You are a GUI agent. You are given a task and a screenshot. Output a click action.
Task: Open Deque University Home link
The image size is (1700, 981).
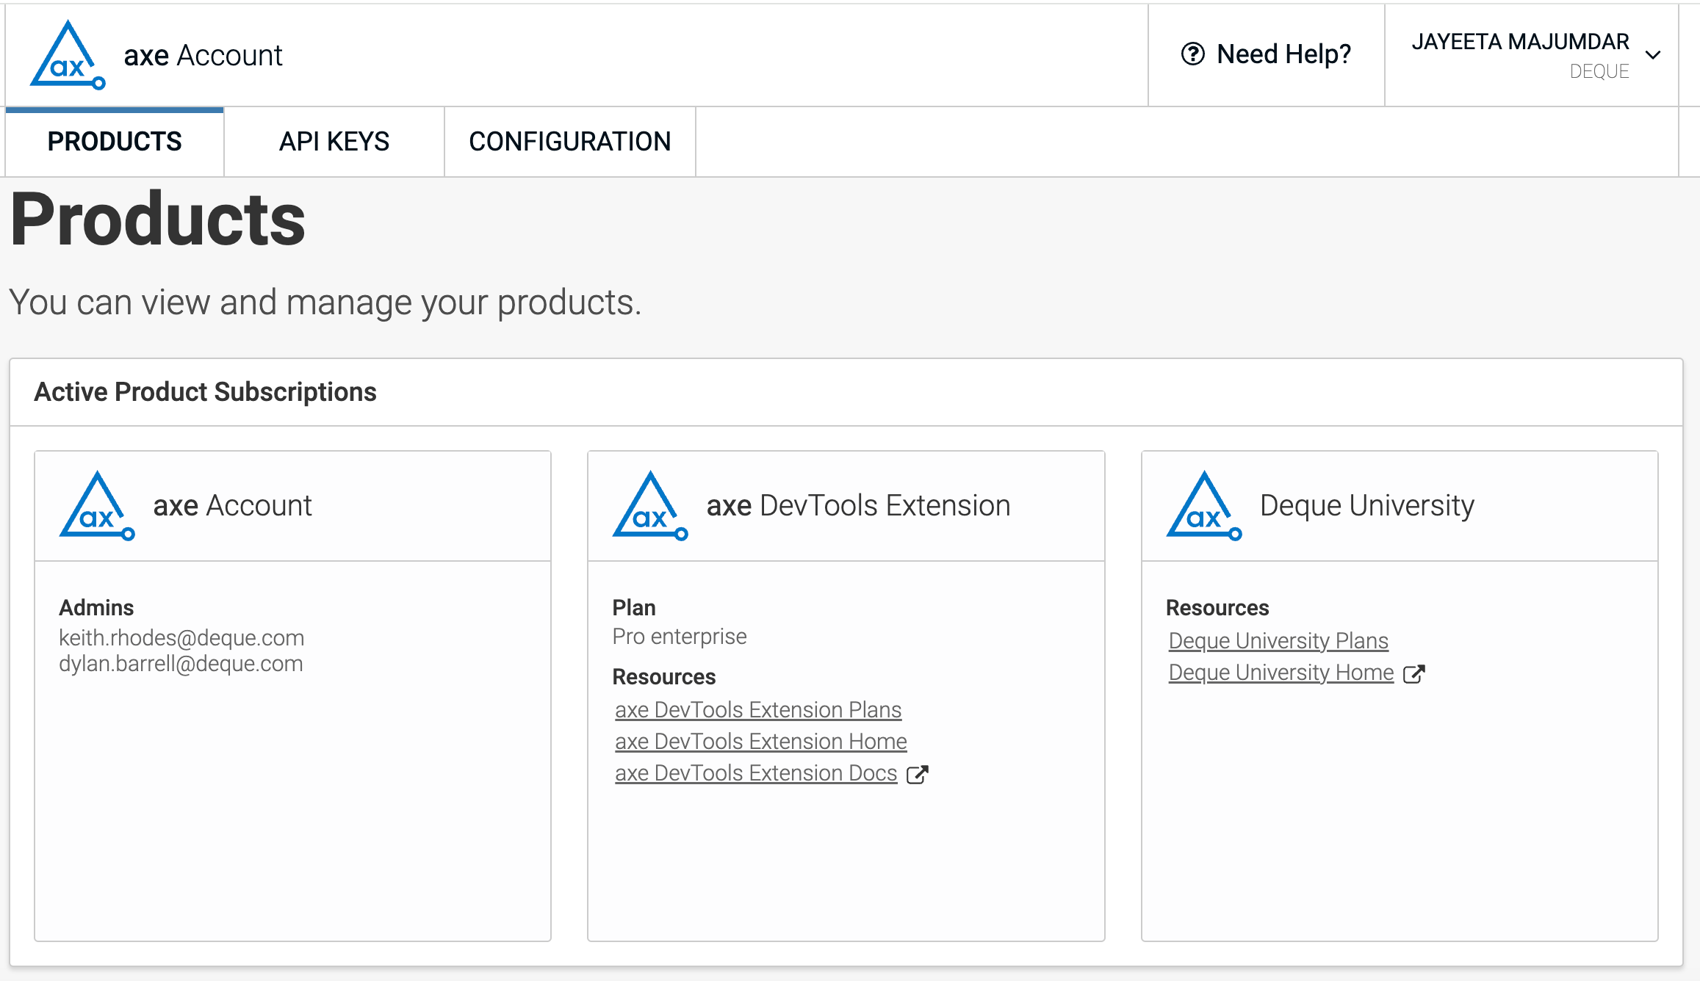tap(1281, 673)
